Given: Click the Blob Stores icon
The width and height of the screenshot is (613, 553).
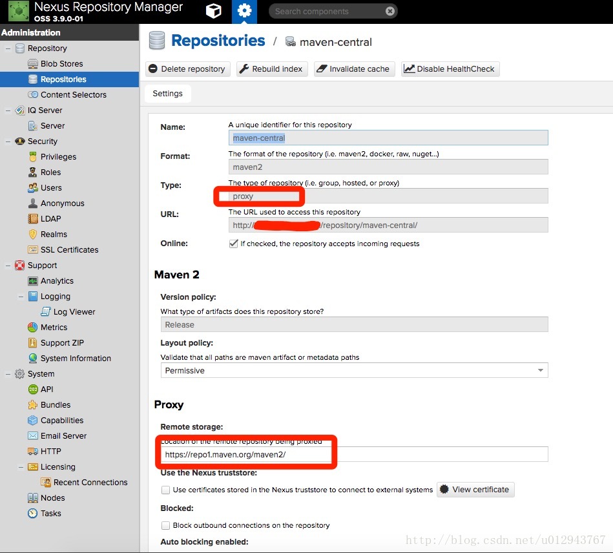Looking at the screenshot, I should tap(33, 64).
